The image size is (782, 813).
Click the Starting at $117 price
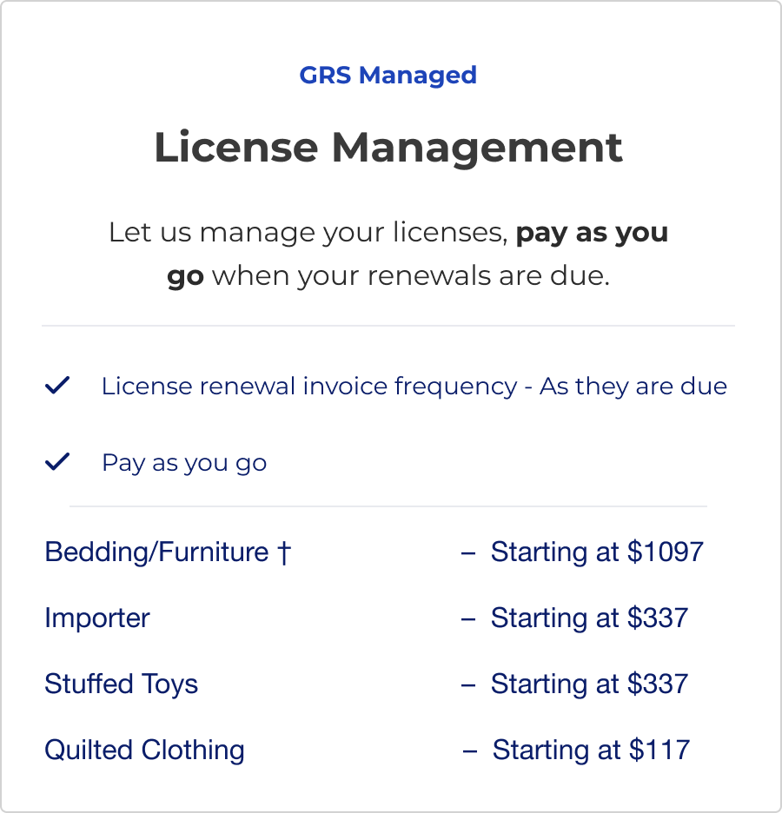pyautogui.click(x=591, y=750)
